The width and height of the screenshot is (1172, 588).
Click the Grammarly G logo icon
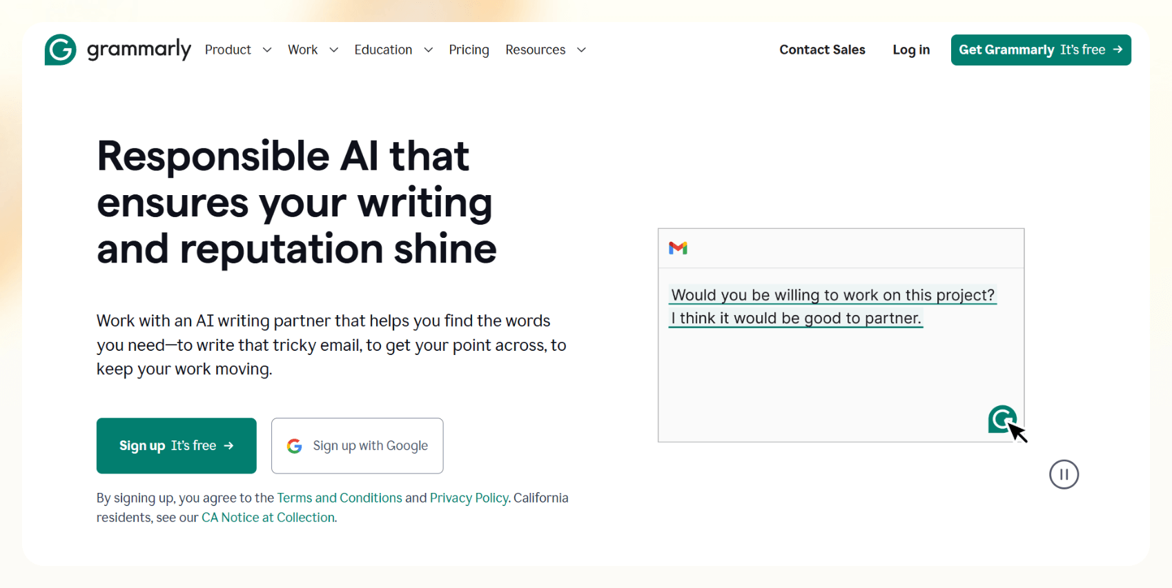pyautogui.click(x=60, y=50)
